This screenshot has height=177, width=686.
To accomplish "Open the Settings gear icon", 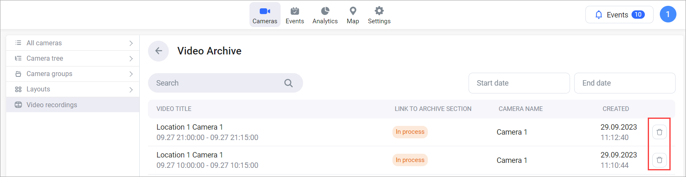I will coord(379,11).
